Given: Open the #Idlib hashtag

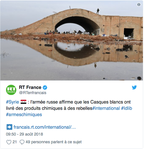Looking at the screenshot, I should (x=127, y=108).
